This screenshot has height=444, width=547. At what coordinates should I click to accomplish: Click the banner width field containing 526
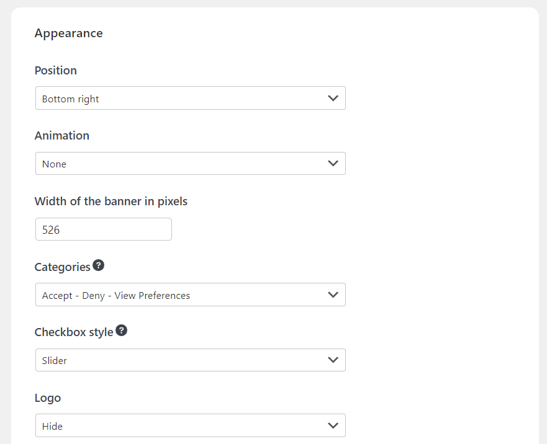[104, 229]
